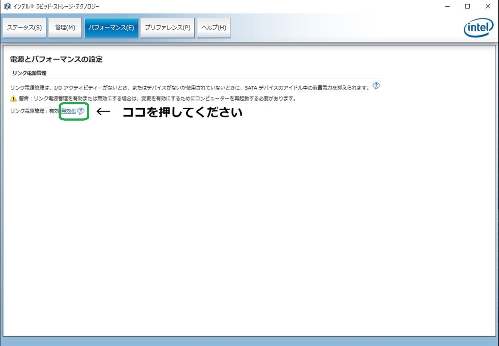
Task: Open the プリファレンス(P) tab
Action: pos(168,28)
